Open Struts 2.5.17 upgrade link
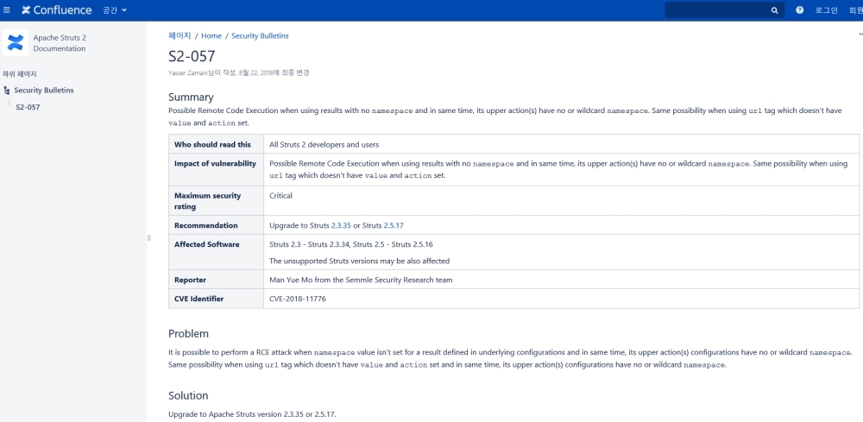Screen dimensions: 863x422 [394, 225]
